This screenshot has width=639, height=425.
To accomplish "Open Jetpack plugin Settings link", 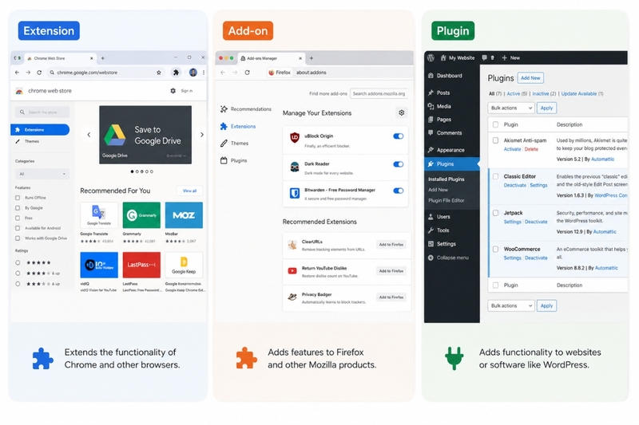I will pos(512,222).
